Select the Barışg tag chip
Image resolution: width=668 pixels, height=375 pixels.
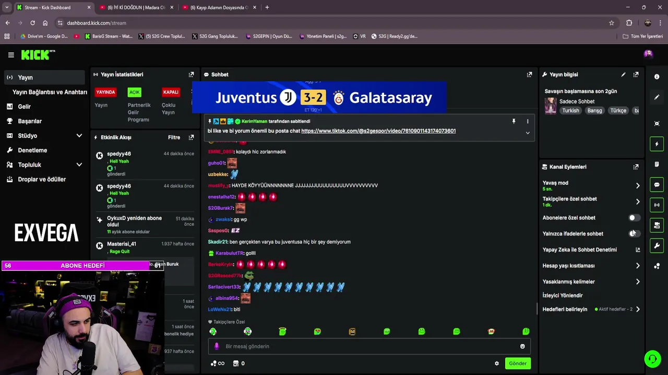(594, 111)
